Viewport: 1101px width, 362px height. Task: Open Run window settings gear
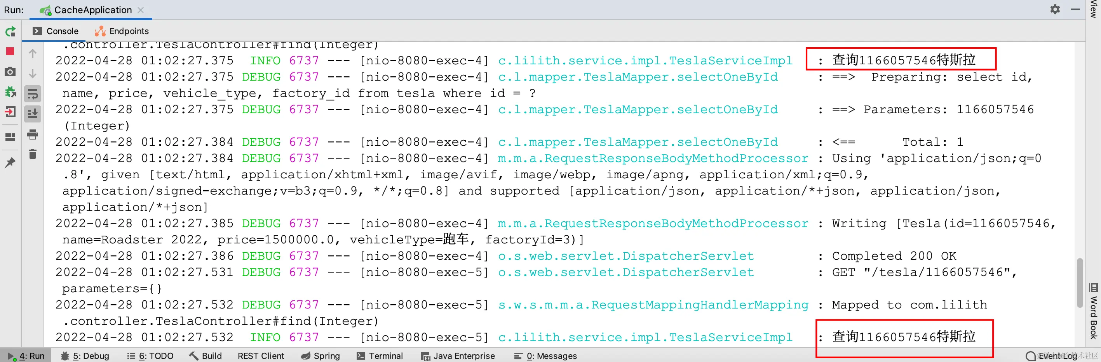pyautogui.click(x=1055, y=9)
